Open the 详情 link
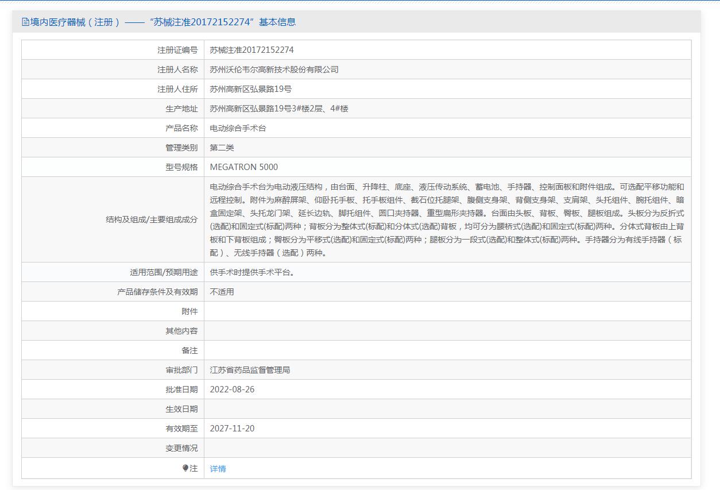Viewport: 720px width, 490px height. (x=218, y=469)
